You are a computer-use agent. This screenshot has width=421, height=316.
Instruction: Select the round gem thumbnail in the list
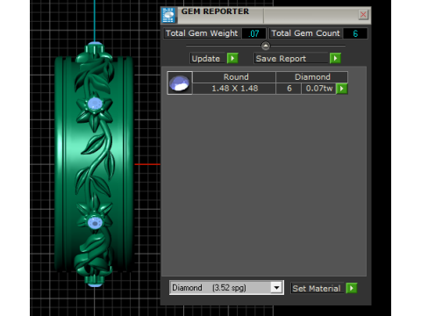coord(180,83)
